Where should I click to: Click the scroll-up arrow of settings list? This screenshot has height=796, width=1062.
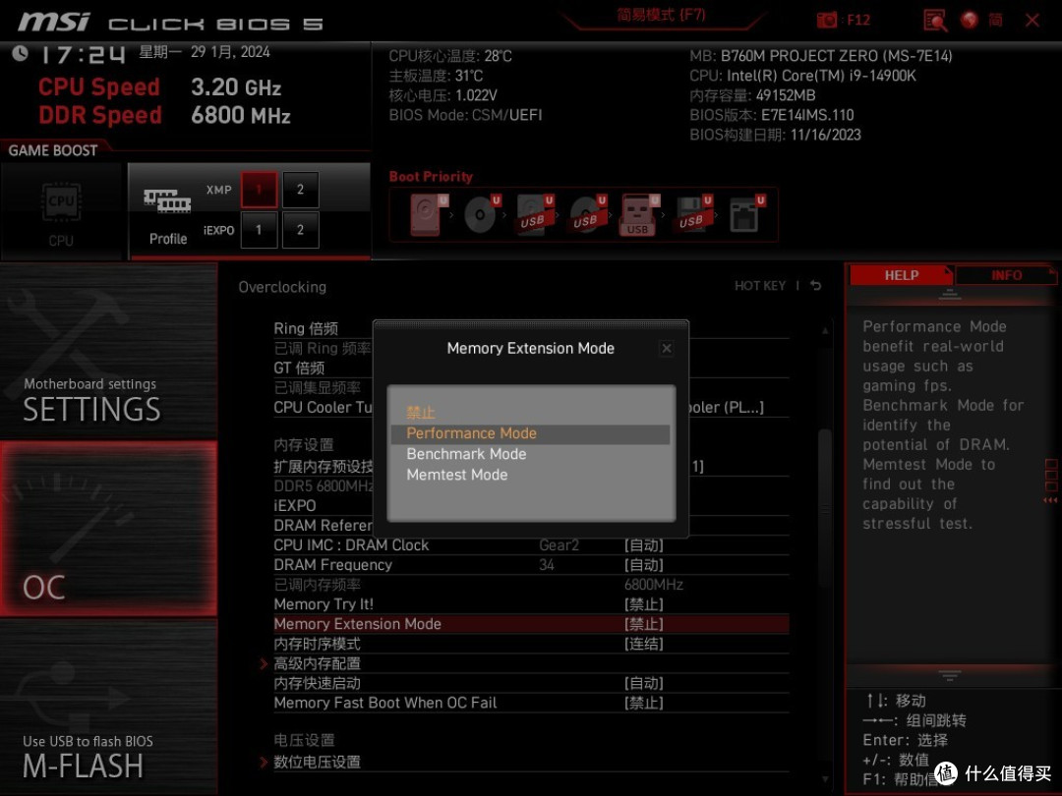(825, 331)
